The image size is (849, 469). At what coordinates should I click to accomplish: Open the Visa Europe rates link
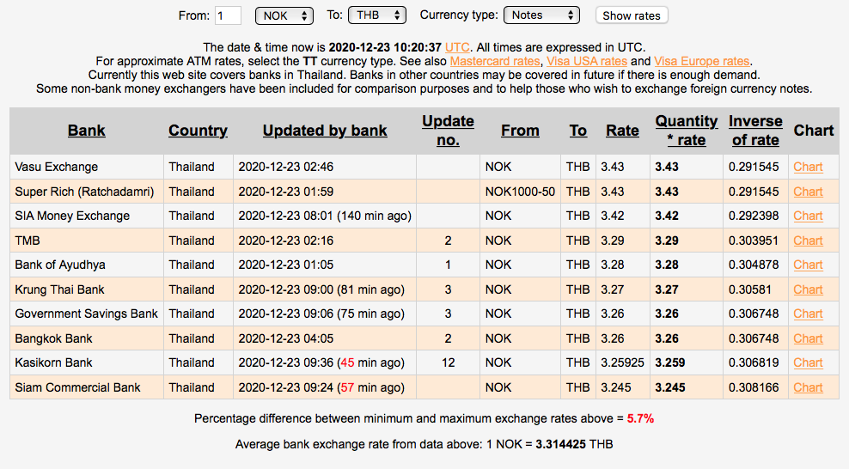point(701,61)
